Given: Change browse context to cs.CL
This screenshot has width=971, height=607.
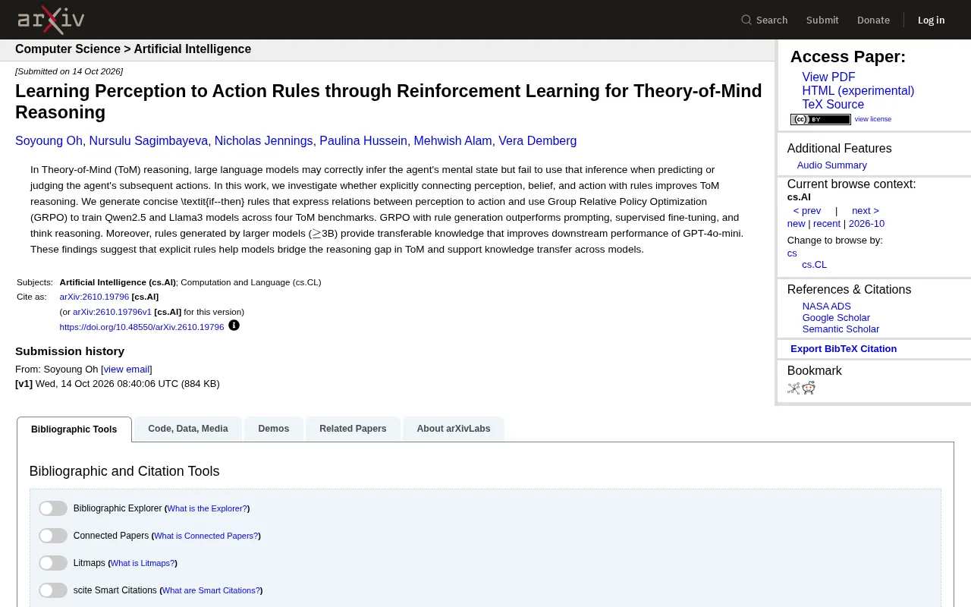Looking at the screenshot, I should point(815,265).
